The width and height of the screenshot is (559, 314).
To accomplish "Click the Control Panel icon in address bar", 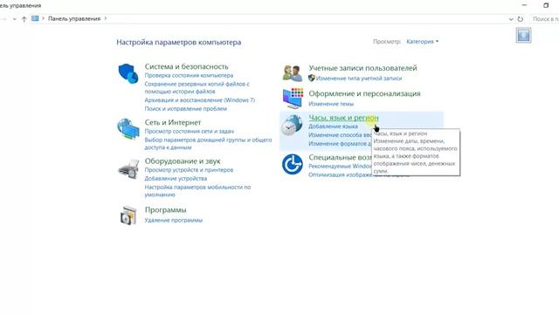I will [35, 18].
